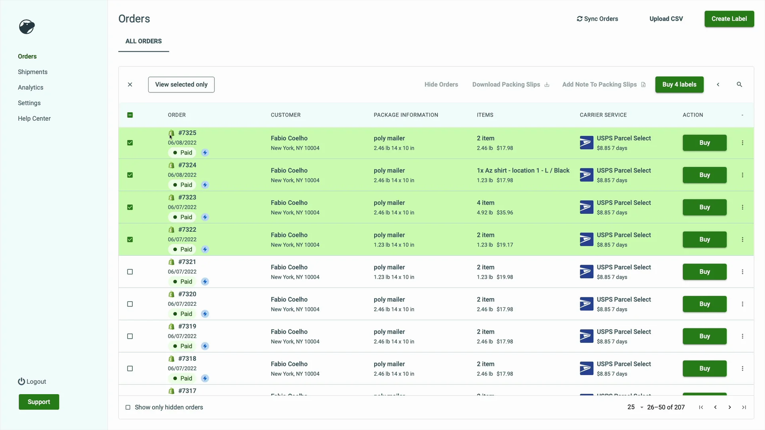The image size is (765, 430).
Task: Click the Upload CSV button
Action: [x=666, y=19]
